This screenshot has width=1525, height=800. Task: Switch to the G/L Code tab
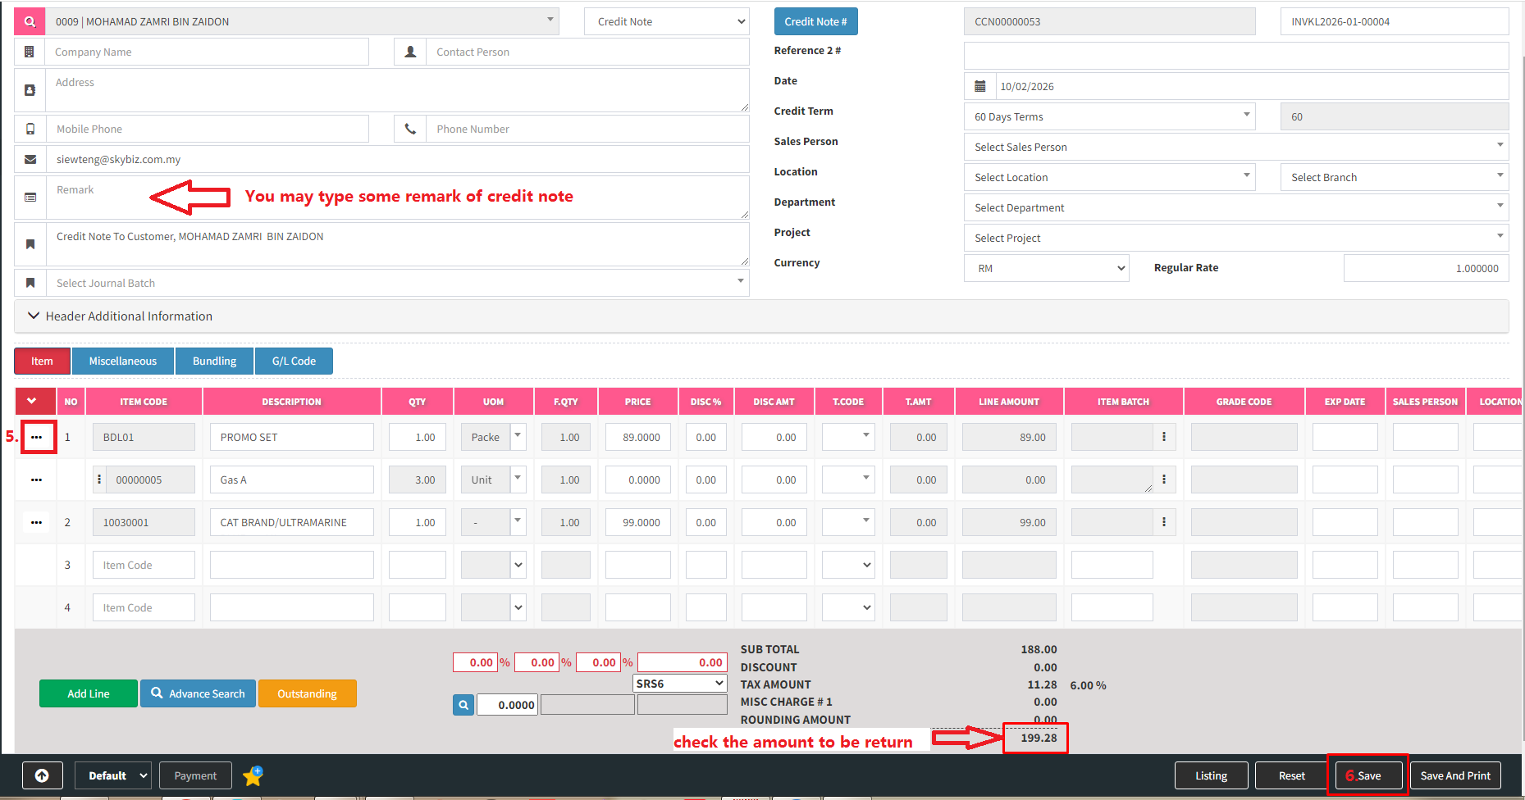[x=294, y=361]
